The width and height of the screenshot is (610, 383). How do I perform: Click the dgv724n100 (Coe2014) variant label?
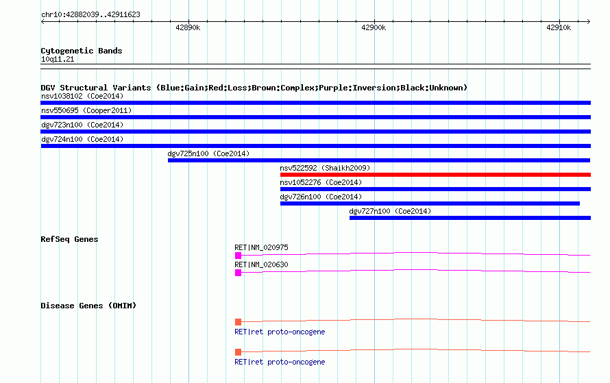[x=82, y=139]
